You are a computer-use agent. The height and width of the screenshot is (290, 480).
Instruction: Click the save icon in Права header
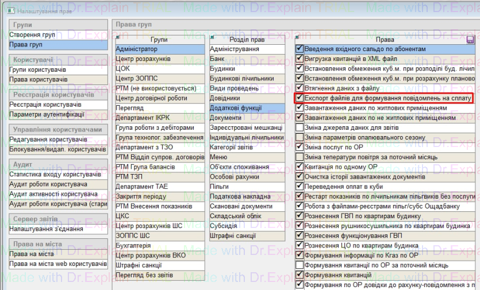coord(470,40)
